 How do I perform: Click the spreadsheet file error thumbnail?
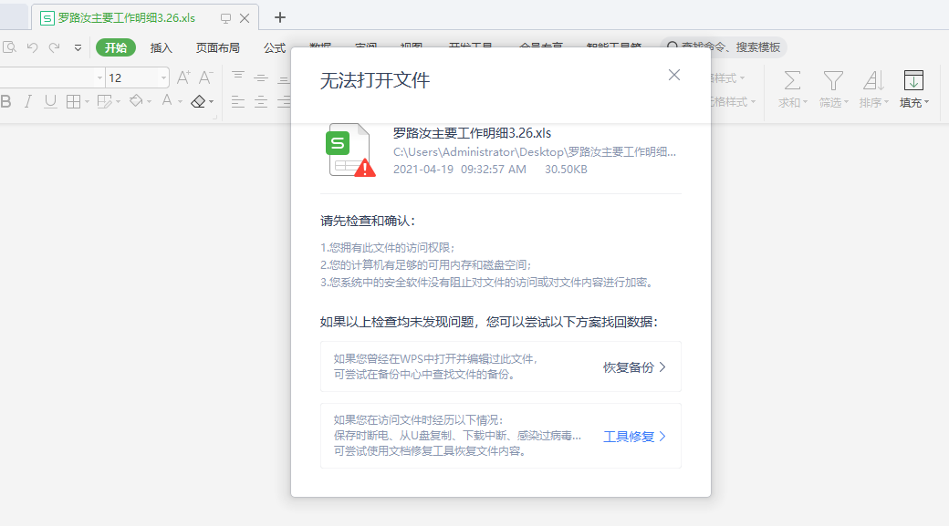point(351,150)
